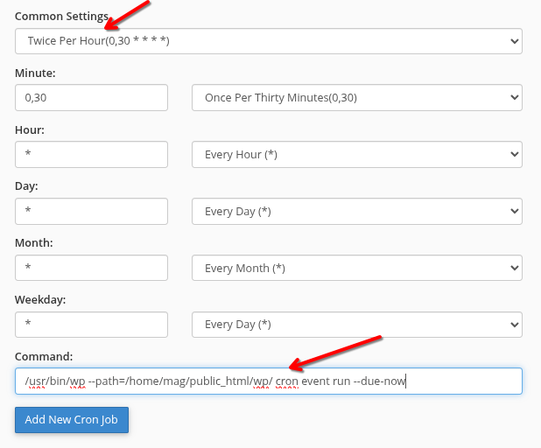
Task: Click the Hour text input field
Action: [91, 154]
